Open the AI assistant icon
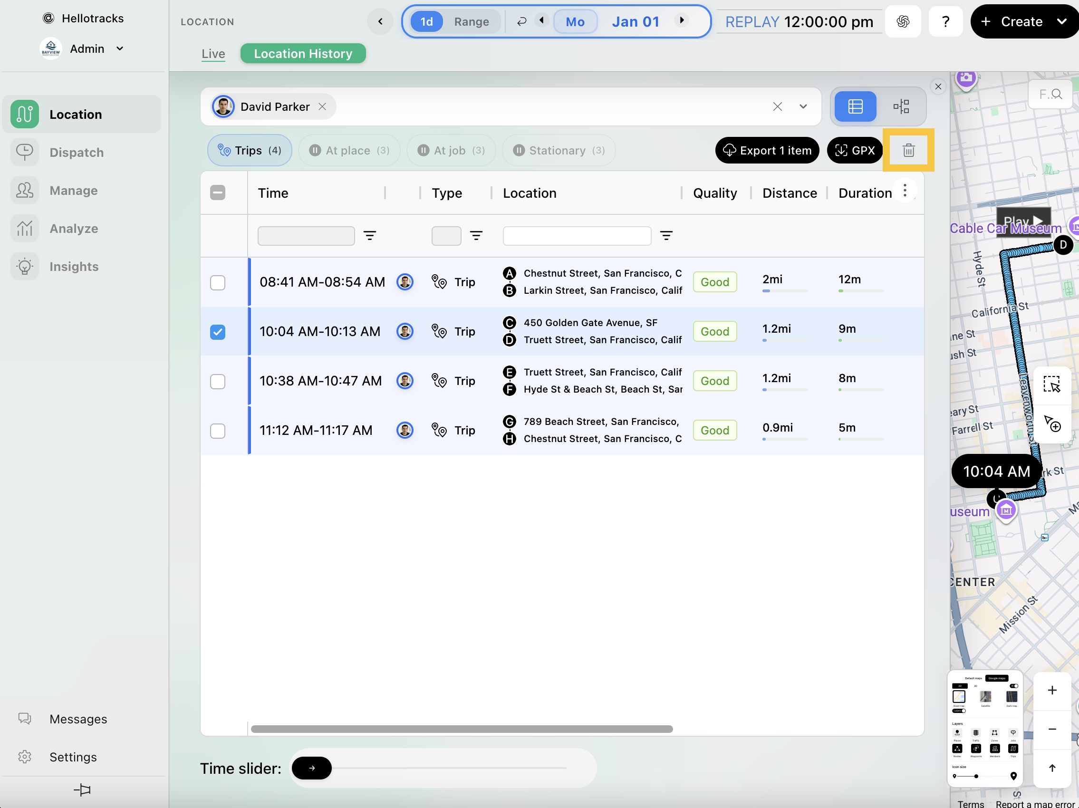Viewport: 1079px width, 808px height. pyautogui.click(x=903, y=21)
